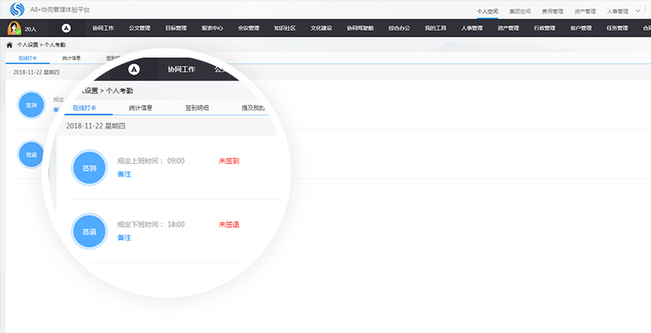This screenshot has height=333, width=651.
Task: Click 备注 link under 规定下班时间 in the magnified view
Action: (124, 237)
